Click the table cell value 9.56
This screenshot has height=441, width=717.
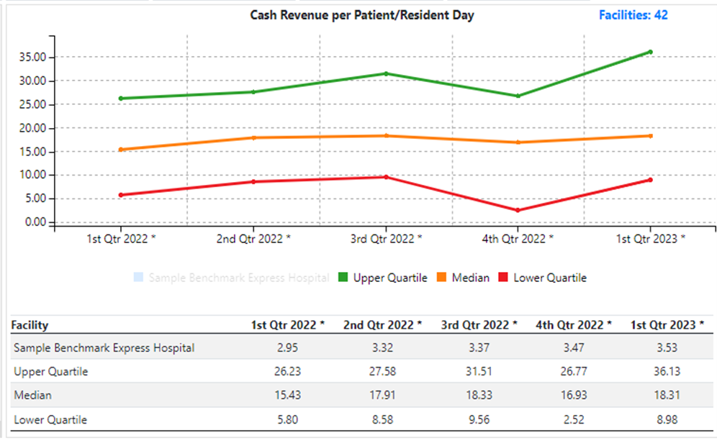pyautogui.click(x=479, y=419)
